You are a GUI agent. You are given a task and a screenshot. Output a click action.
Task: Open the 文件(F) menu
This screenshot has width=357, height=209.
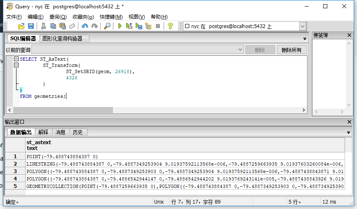14,17
